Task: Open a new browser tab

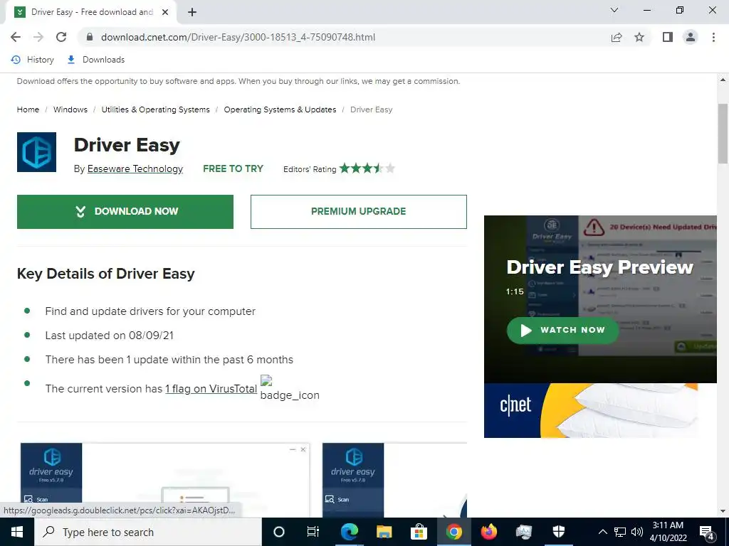Action: [192, 12]
